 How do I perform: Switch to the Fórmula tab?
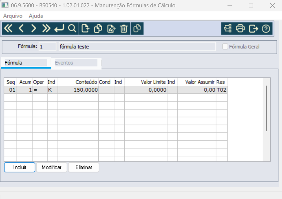[26, 63]
